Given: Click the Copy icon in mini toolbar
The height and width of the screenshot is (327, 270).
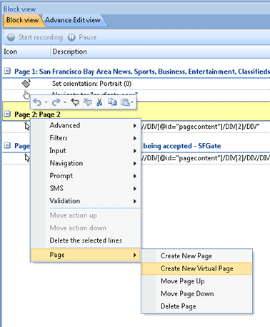Looking at the screenshot, I should click(x=112, y=102).
